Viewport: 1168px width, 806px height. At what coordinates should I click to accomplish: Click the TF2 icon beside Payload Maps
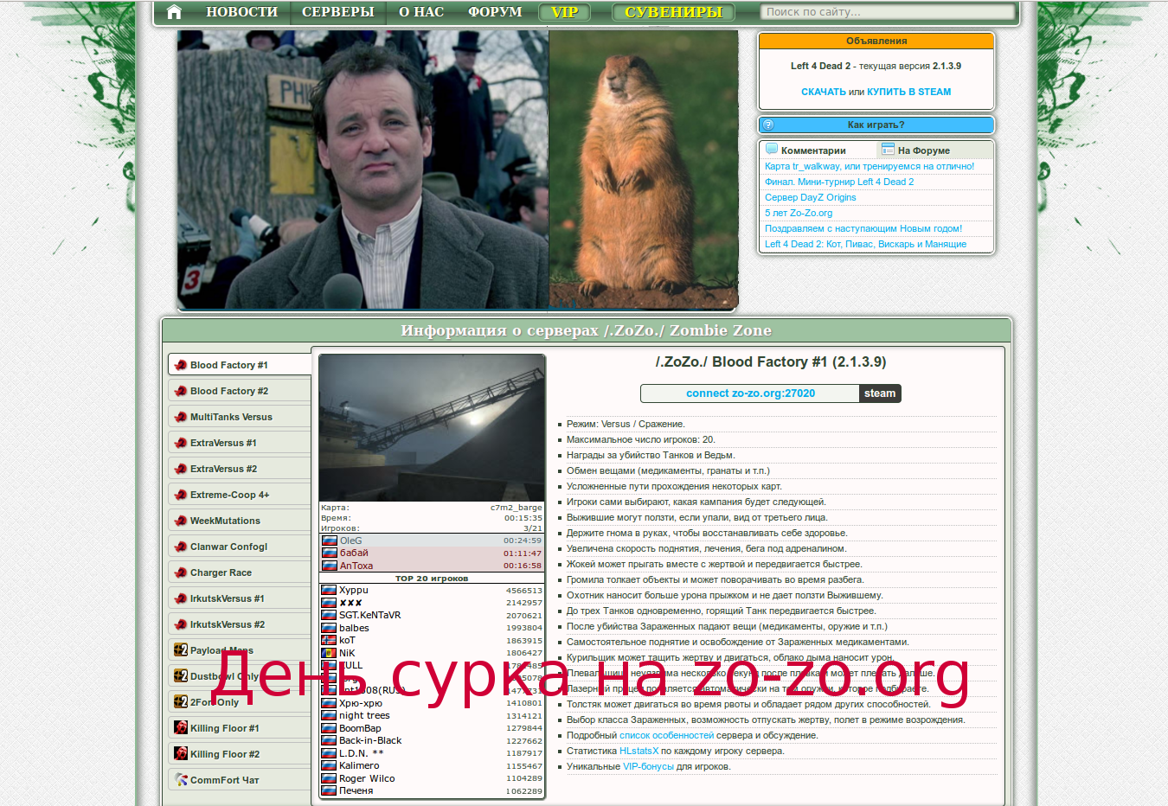click(x=181, y=649)
